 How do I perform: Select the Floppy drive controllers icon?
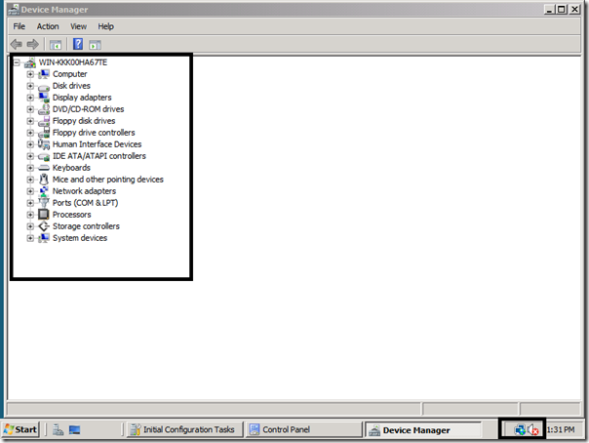(44, 133)
